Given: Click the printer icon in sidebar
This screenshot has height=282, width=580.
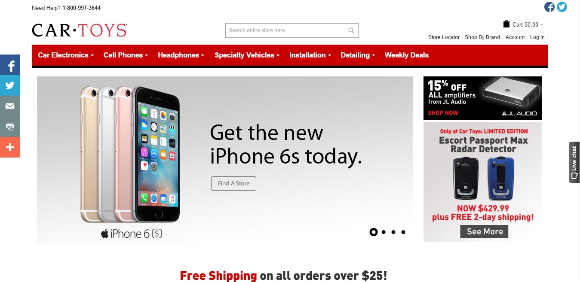Looking at the screenshot, I should pyautogui.click(x=10, y=127).
